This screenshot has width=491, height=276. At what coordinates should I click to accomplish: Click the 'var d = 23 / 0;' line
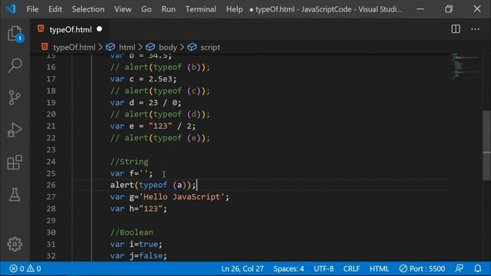click(x=146, y=103)
